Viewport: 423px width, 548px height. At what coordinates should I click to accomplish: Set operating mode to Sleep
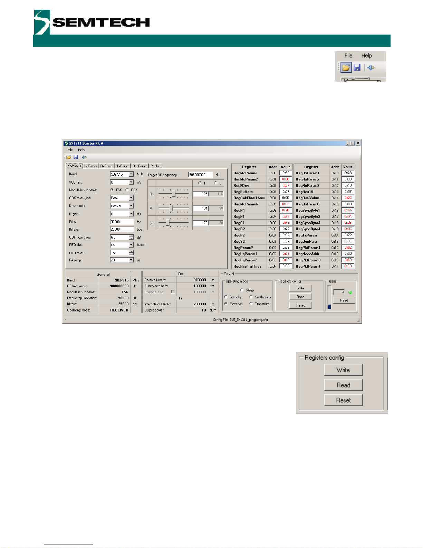click(x=242, y=290)
